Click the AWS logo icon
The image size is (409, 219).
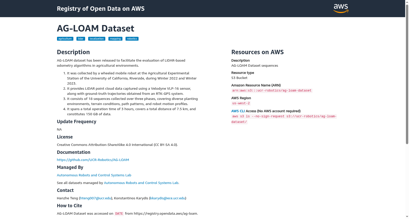coord(341,8)
